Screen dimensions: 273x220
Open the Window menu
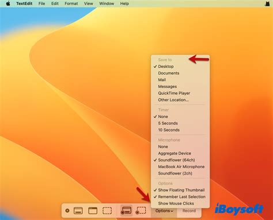pos(107,3)
